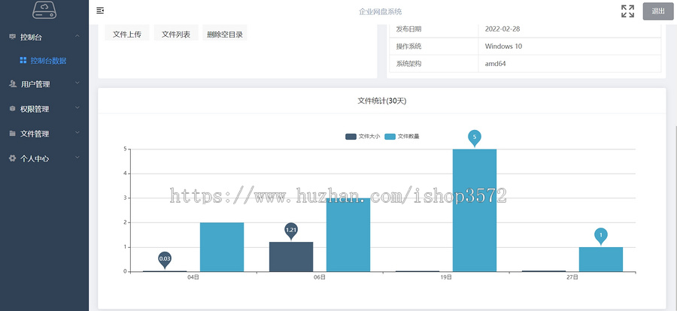Open the 个人中心 menu
Viewport: 677px width, 311px height.
tap(44, 159)
